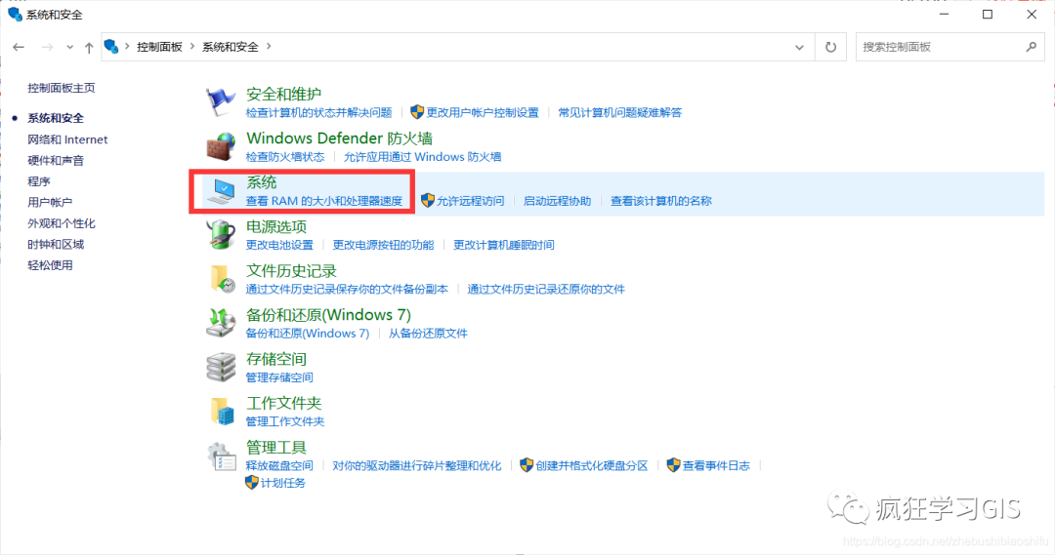Expand chevron after 系统和安全 in breadcrumb
The width and height of the screenshot is (1055, 555).
[270, 47]
